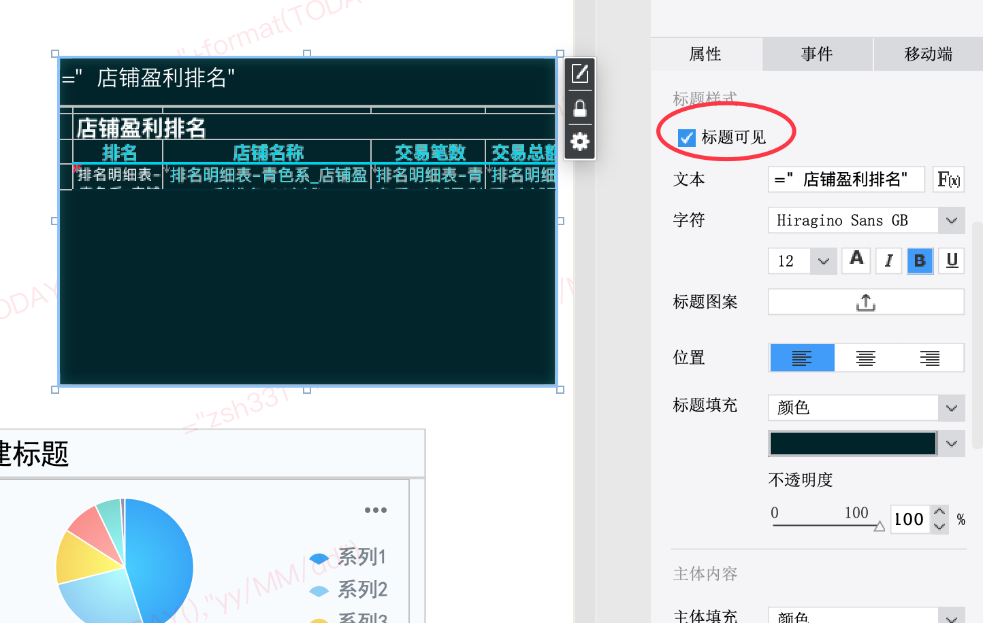
Task: Click the dark title fill color swatch
Action: click(x=853, y=443)
